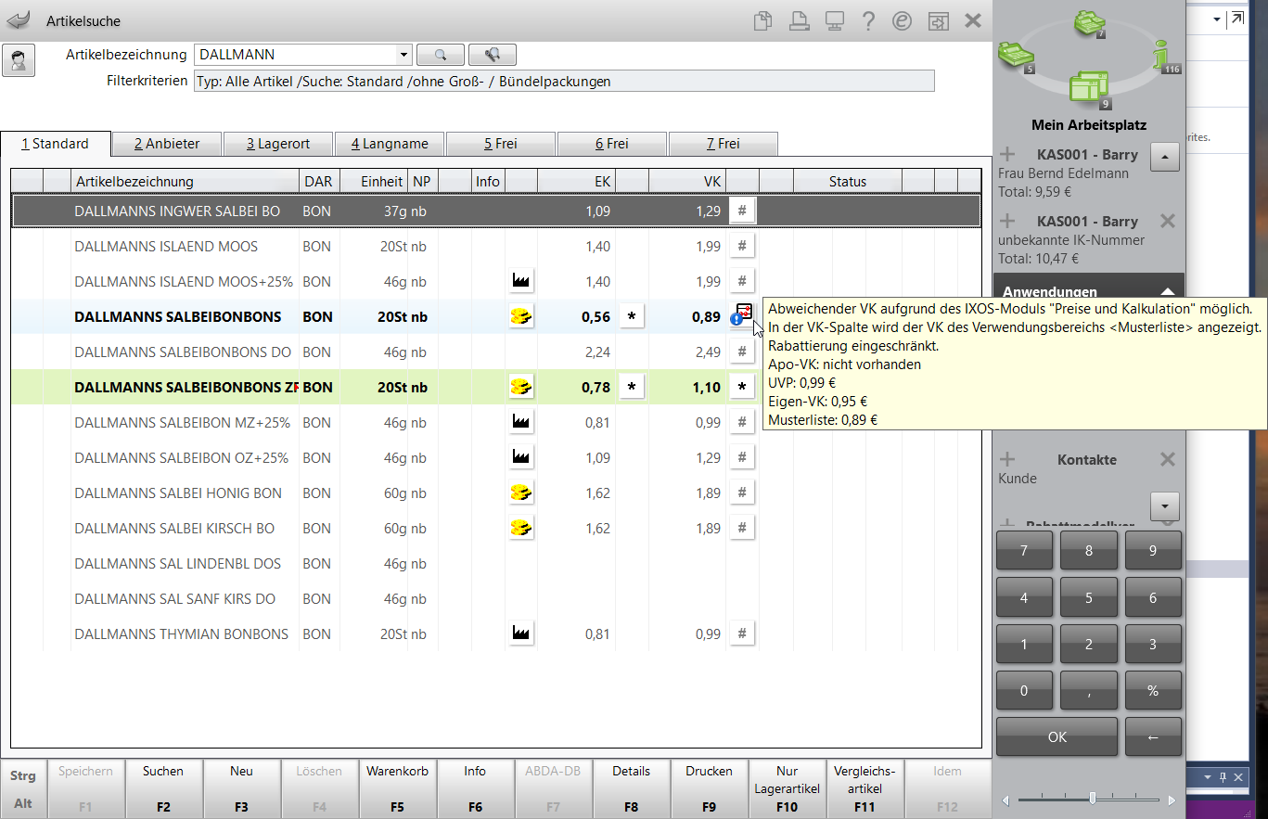This screenshot has width=1268, height=819.
Task: Click the * button after VK 1,10
Action: 741,387
